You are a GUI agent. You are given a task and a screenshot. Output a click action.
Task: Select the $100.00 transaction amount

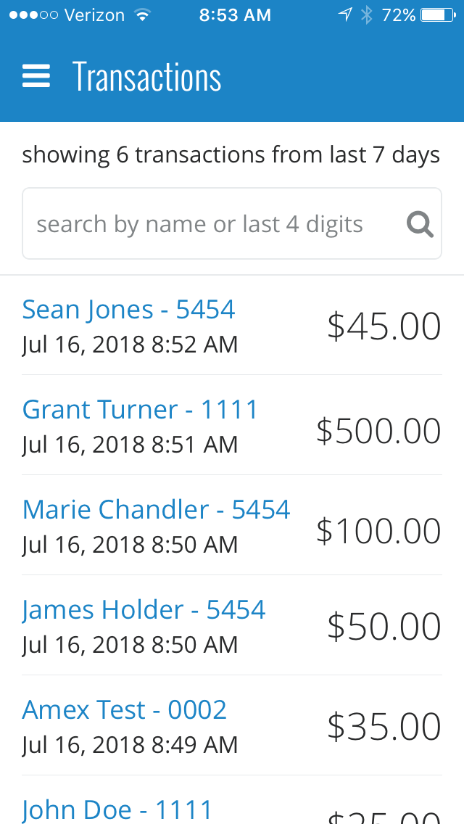378,531
